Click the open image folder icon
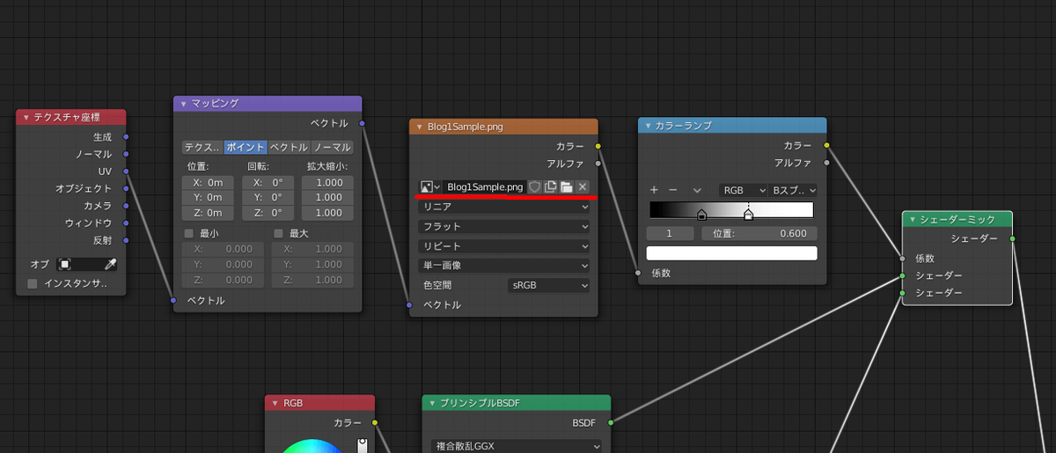The height and width of the screenshot is (453, 1056). click(x=566, y=187)
